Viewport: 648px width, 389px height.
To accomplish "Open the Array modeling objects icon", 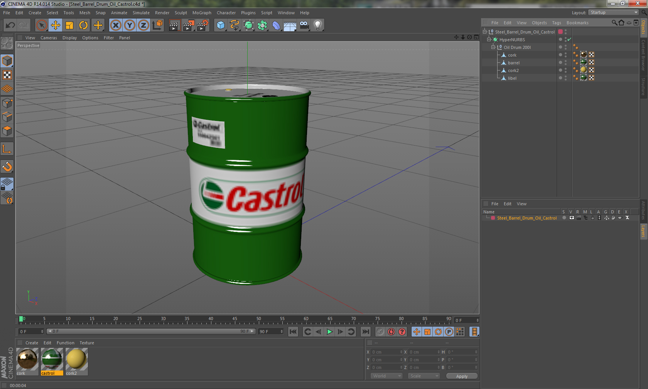I will [262, 25].
